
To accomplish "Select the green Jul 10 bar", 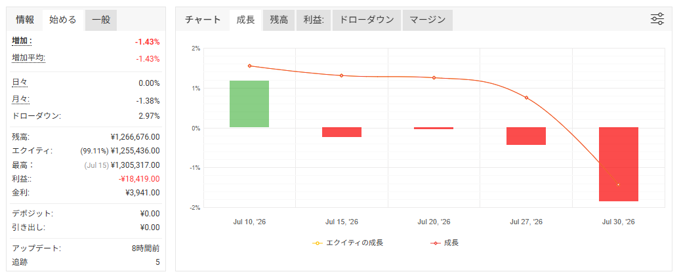I will [249, 104].
